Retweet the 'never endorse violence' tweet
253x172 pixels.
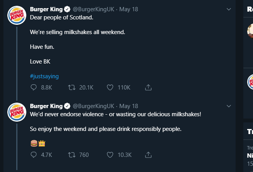click(x=71, y=155)
